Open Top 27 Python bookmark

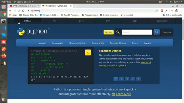(x=70, y=15)
